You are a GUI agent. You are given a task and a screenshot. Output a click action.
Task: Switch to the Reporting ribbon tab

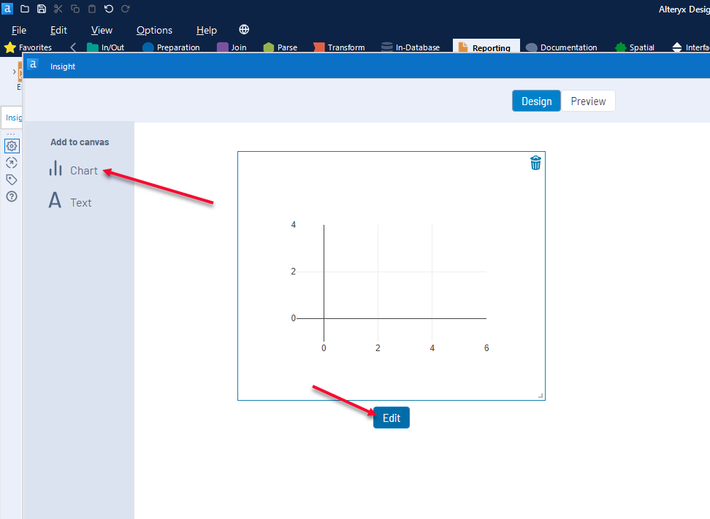[486, 47]
